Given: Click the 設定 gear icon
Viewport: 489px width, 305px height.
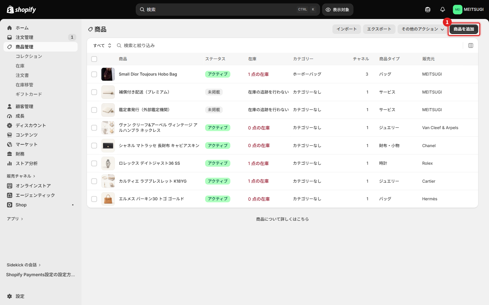Looking at the screenshot, I should [x=10, y=296].
